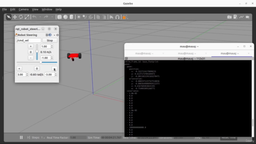This screenshot has height=144, width=256.
Task: Open the Camera menu
Action: point(24,10)
